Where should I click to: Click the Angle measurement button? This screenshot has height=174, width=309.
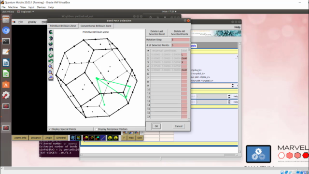[x=48, y=138]
